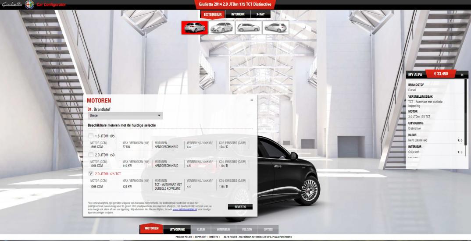Image resolution: width=471 pixels, height=241 pixels.
Task: Click the Credits footer link
Action: (x=214, y=237)
